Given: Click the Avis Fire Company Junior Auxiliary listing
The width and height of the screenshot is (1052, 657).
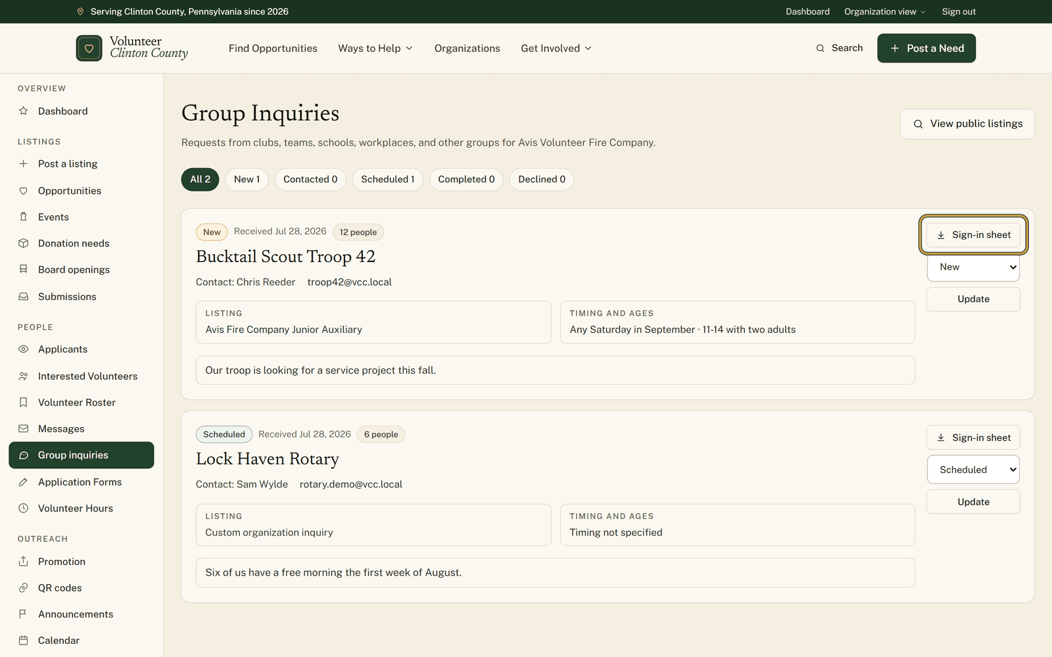Looking at the screenshot, I should [283, 330].
